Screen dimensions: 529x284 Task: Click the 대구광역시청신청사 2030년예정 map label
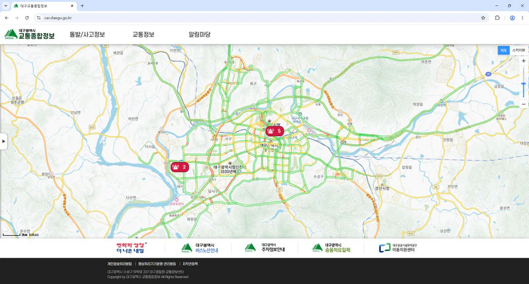[229, 169]
